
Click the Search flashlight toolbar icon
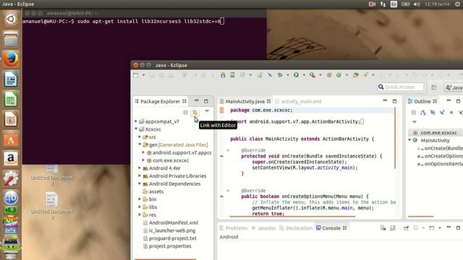366,75
